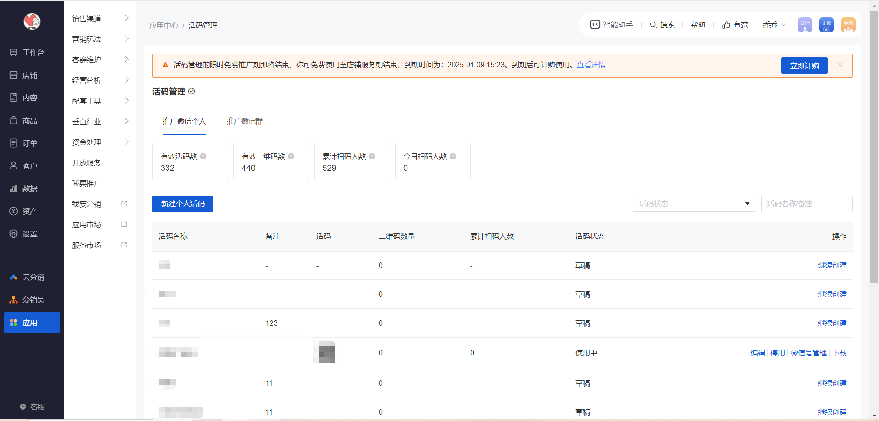This screenshot has width=879, height=421.
Task: Open the 导购 app icon
Action: pyautogui.click(x=848, y=25)
